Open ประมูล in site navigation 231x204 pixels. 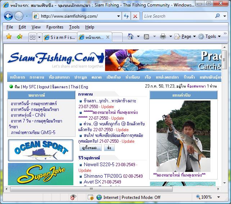pyautogui.click(x=81, y=77)
